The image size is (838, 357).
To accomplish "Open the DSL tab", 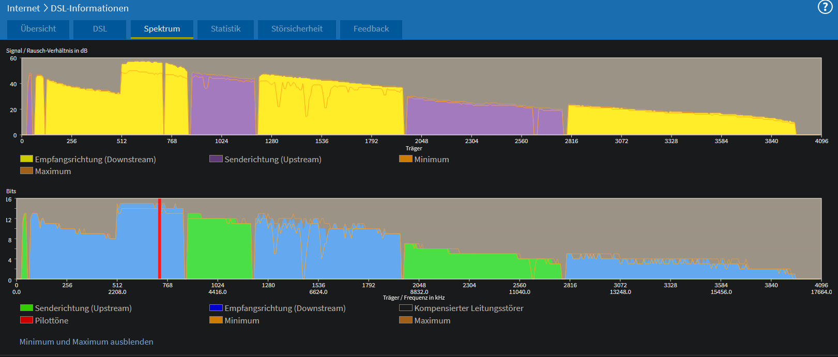I will (x=100, y=29).
